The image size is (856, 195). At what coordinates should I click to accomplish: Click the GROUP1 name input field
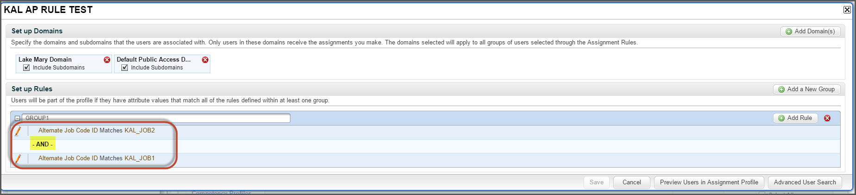point(156,118)
